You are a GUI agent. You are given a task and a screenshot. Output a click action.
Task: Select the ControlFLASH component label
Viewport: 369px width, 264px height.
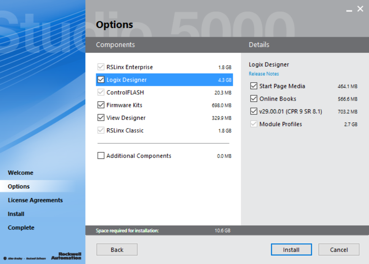click(x=125, y=93)
